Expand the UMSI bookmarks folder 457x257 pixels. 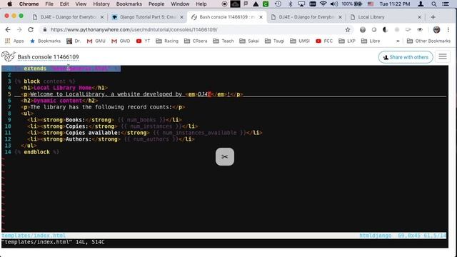300,41
